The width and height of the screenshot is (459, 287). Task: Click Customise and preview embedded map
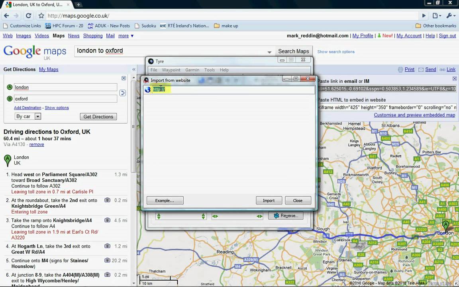414,115
